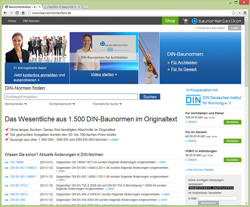Open the DIN-Normen menu item
The height and width of the screenshot is (207, 250).
(31, 21)
